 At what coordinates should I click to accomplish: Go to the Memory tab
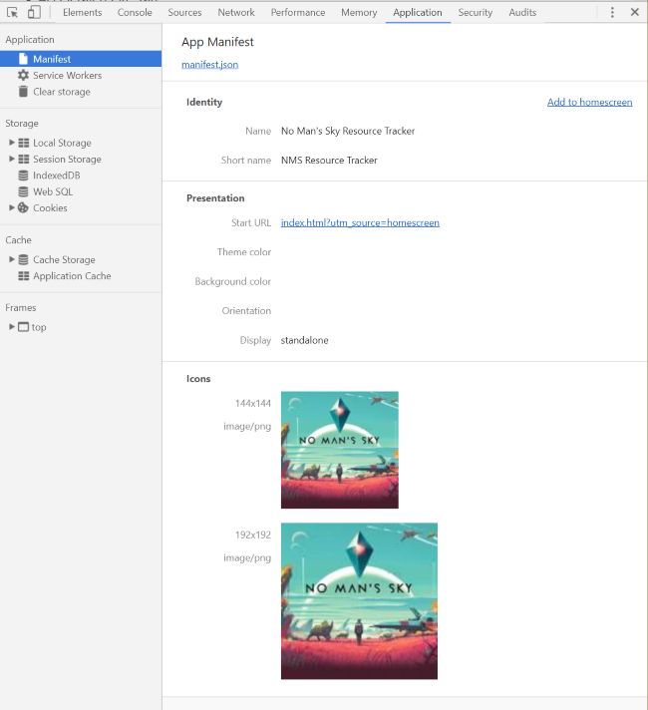coord(359,13)
